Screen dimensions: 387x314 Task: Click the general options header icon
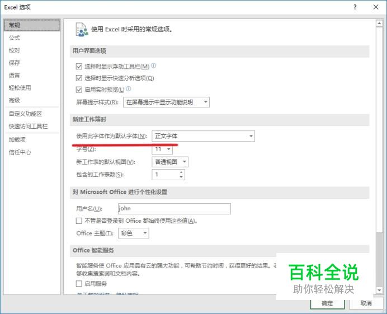click(82, 30)
